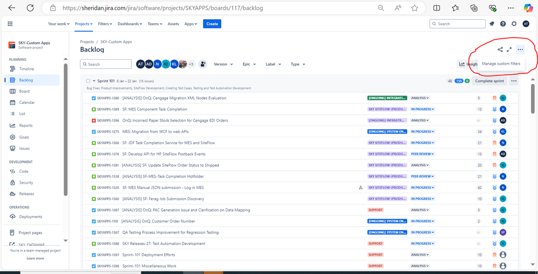Select Manage custom filters menu item
This screenshot has width=538, height=274.
pyautogui.click(x=501, y=64)
